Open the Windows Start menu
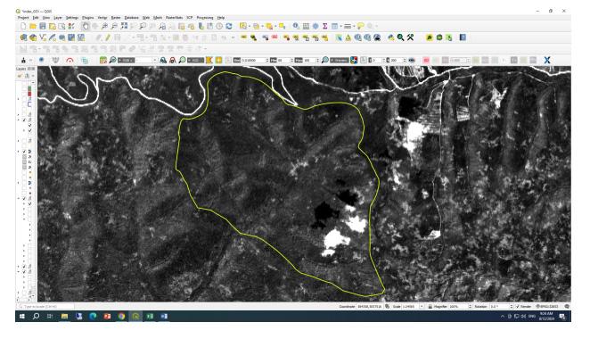This screenshot has height=347, width=590. click(21, 316)
